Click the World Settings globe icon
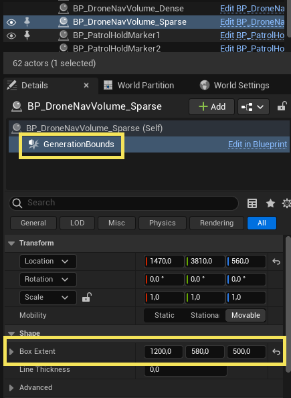 (205, 86)
